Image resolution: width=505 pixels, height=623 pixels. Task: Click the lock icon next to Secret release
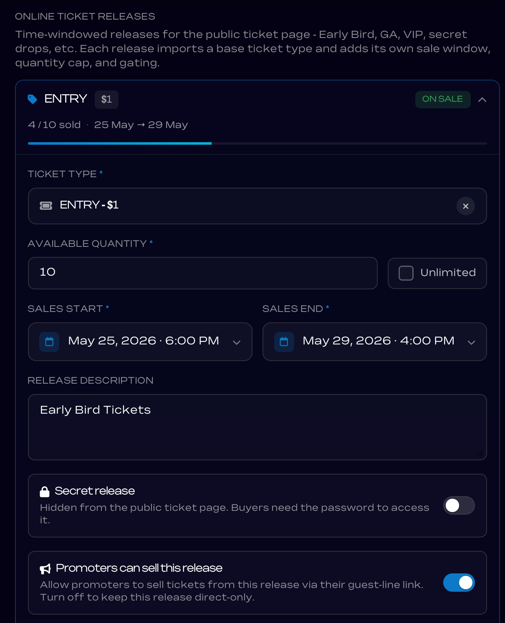coord(45,492)
